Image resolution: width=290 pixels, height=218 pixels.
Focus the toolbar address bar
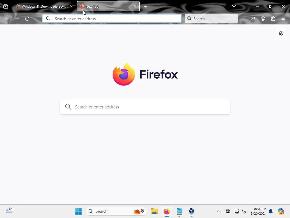pos(112,19)
